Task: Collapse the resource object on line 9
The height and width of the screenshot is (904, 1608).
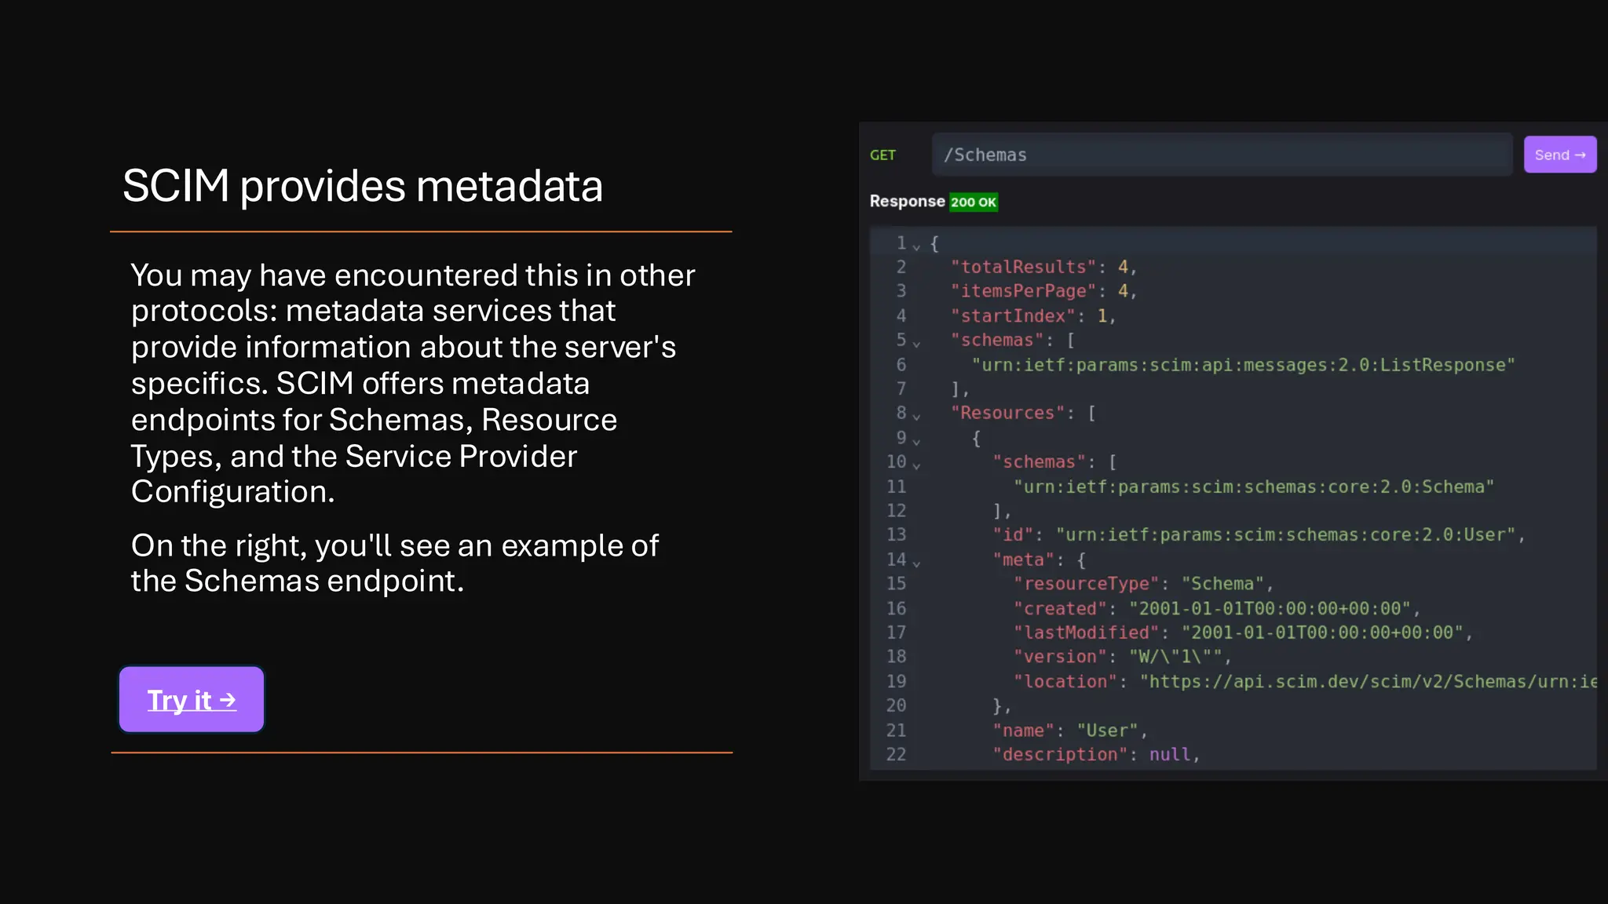Action: 916,440
